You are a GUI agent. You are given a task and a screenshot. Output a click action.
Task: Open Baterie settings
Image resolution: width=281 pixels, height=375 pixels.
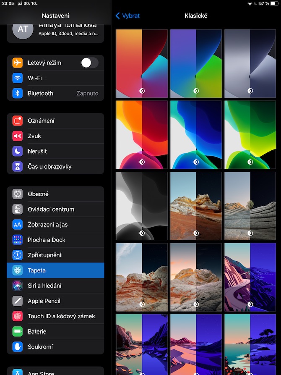point(55,331)
